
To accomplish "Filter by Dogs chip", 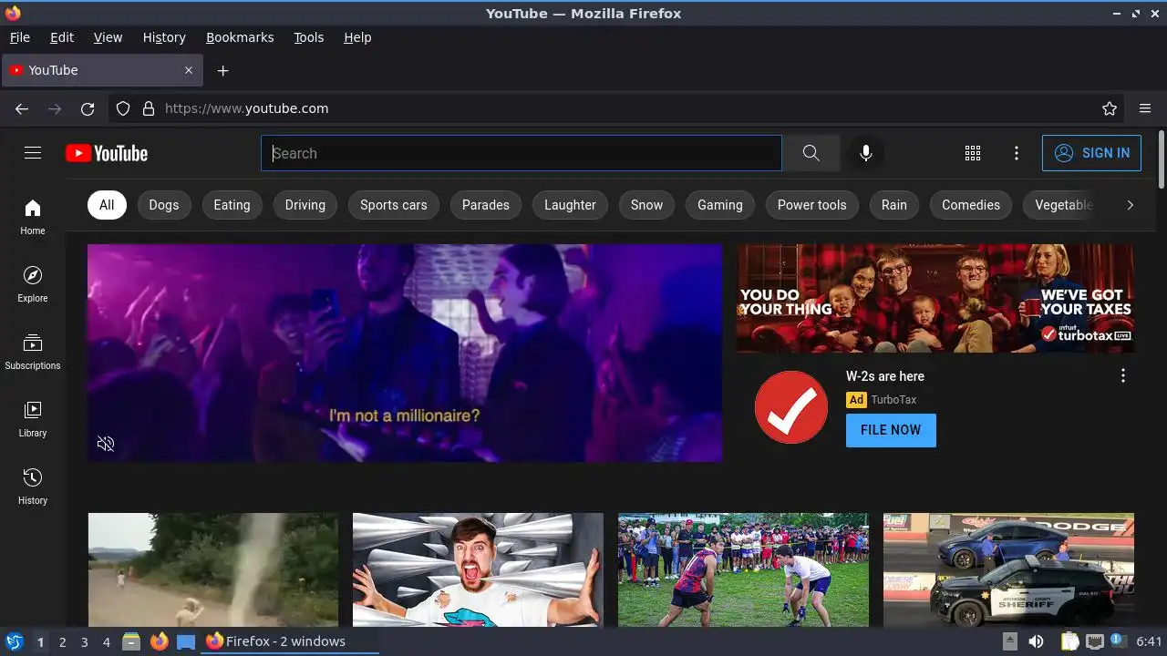I will 164,205.
